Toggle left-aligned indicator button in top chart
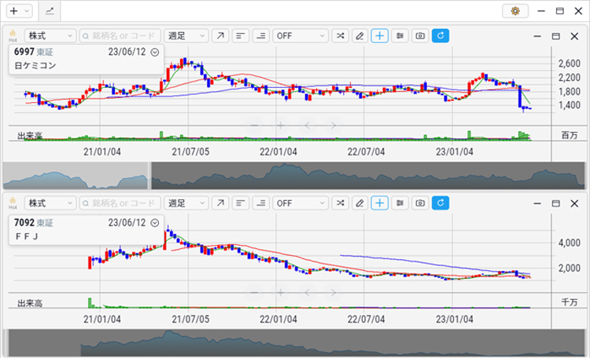This screenshot has width=590, height=358. click(x=240, y=36)
